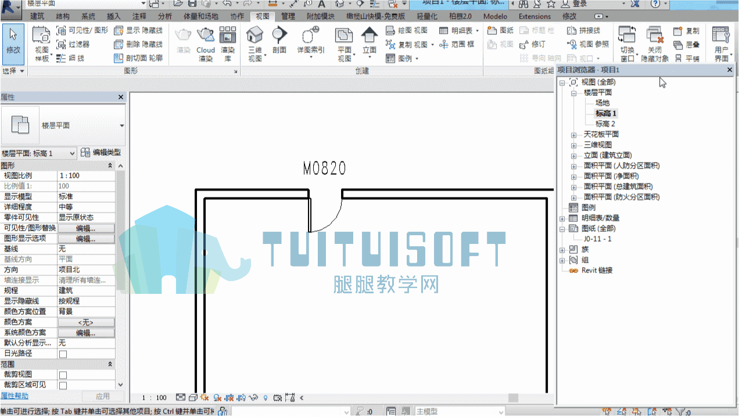The image size is (739, 417).
Task: Select 场地 in project browser
Action: point(602,103)
